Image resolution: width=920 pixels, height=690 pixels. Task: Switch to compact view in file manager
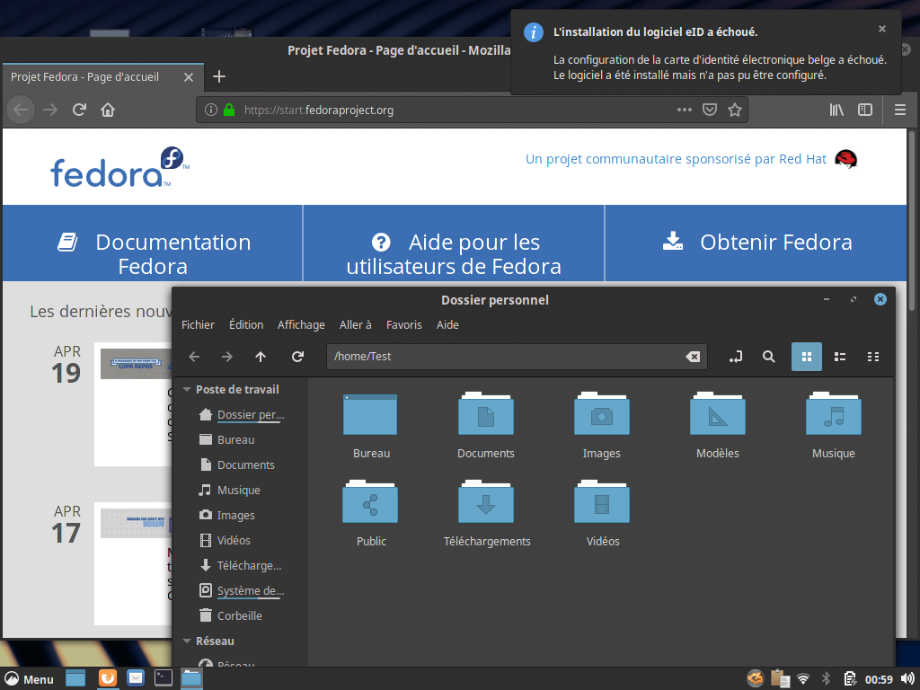click(x=873, y=357)
